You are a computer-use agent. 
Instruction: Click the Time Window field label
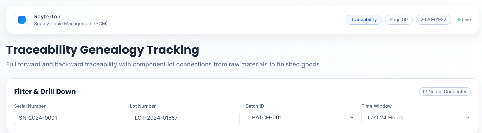[376, 106]
